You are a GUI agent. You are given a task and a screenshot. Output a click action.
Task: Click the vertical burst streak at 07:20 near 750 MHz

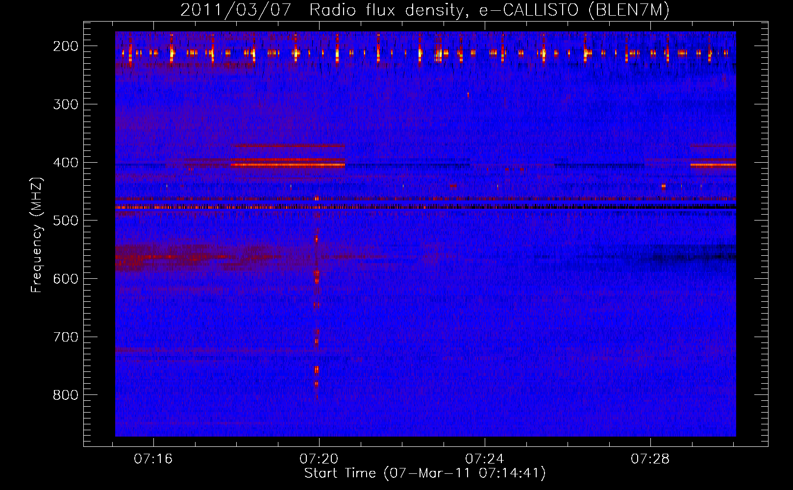click(317, 370)
